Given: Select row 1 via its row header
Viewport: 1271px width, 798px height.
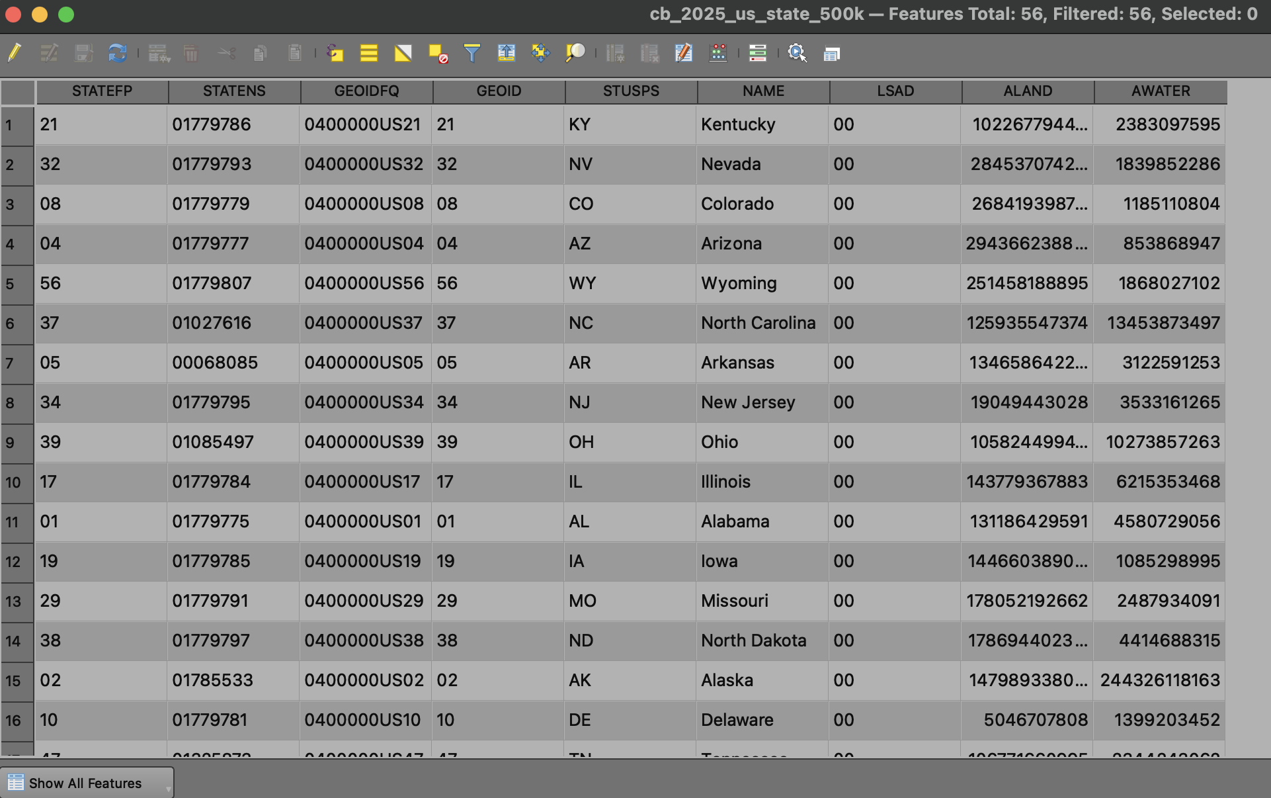Looking at the screenshot, I should (17, 125).
